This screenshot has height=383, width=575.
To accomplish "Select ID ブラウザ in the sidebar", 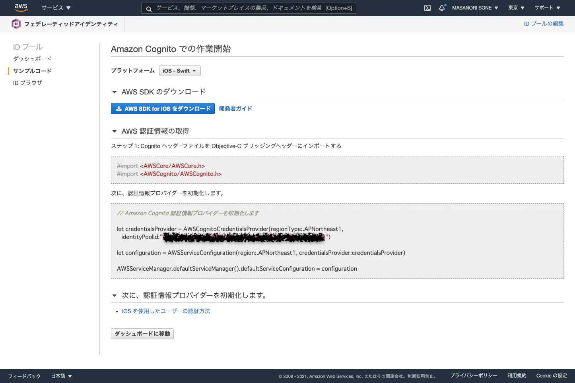I will [27, 83].
